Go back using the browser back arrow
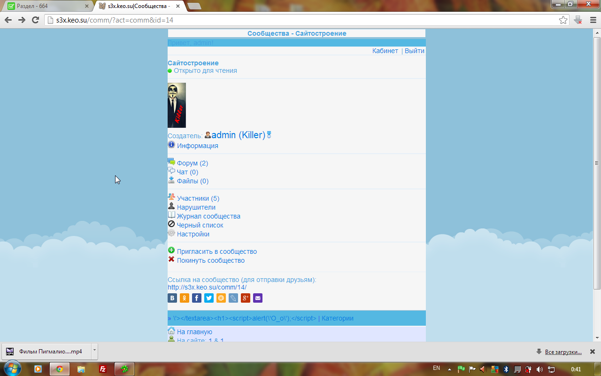The height and width of the screenshot is (376, 601). (x=8, y=20)
